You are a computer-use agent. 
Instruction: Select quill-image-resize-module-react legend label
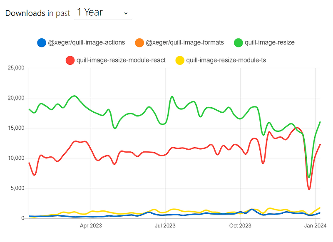click(121, 60)
